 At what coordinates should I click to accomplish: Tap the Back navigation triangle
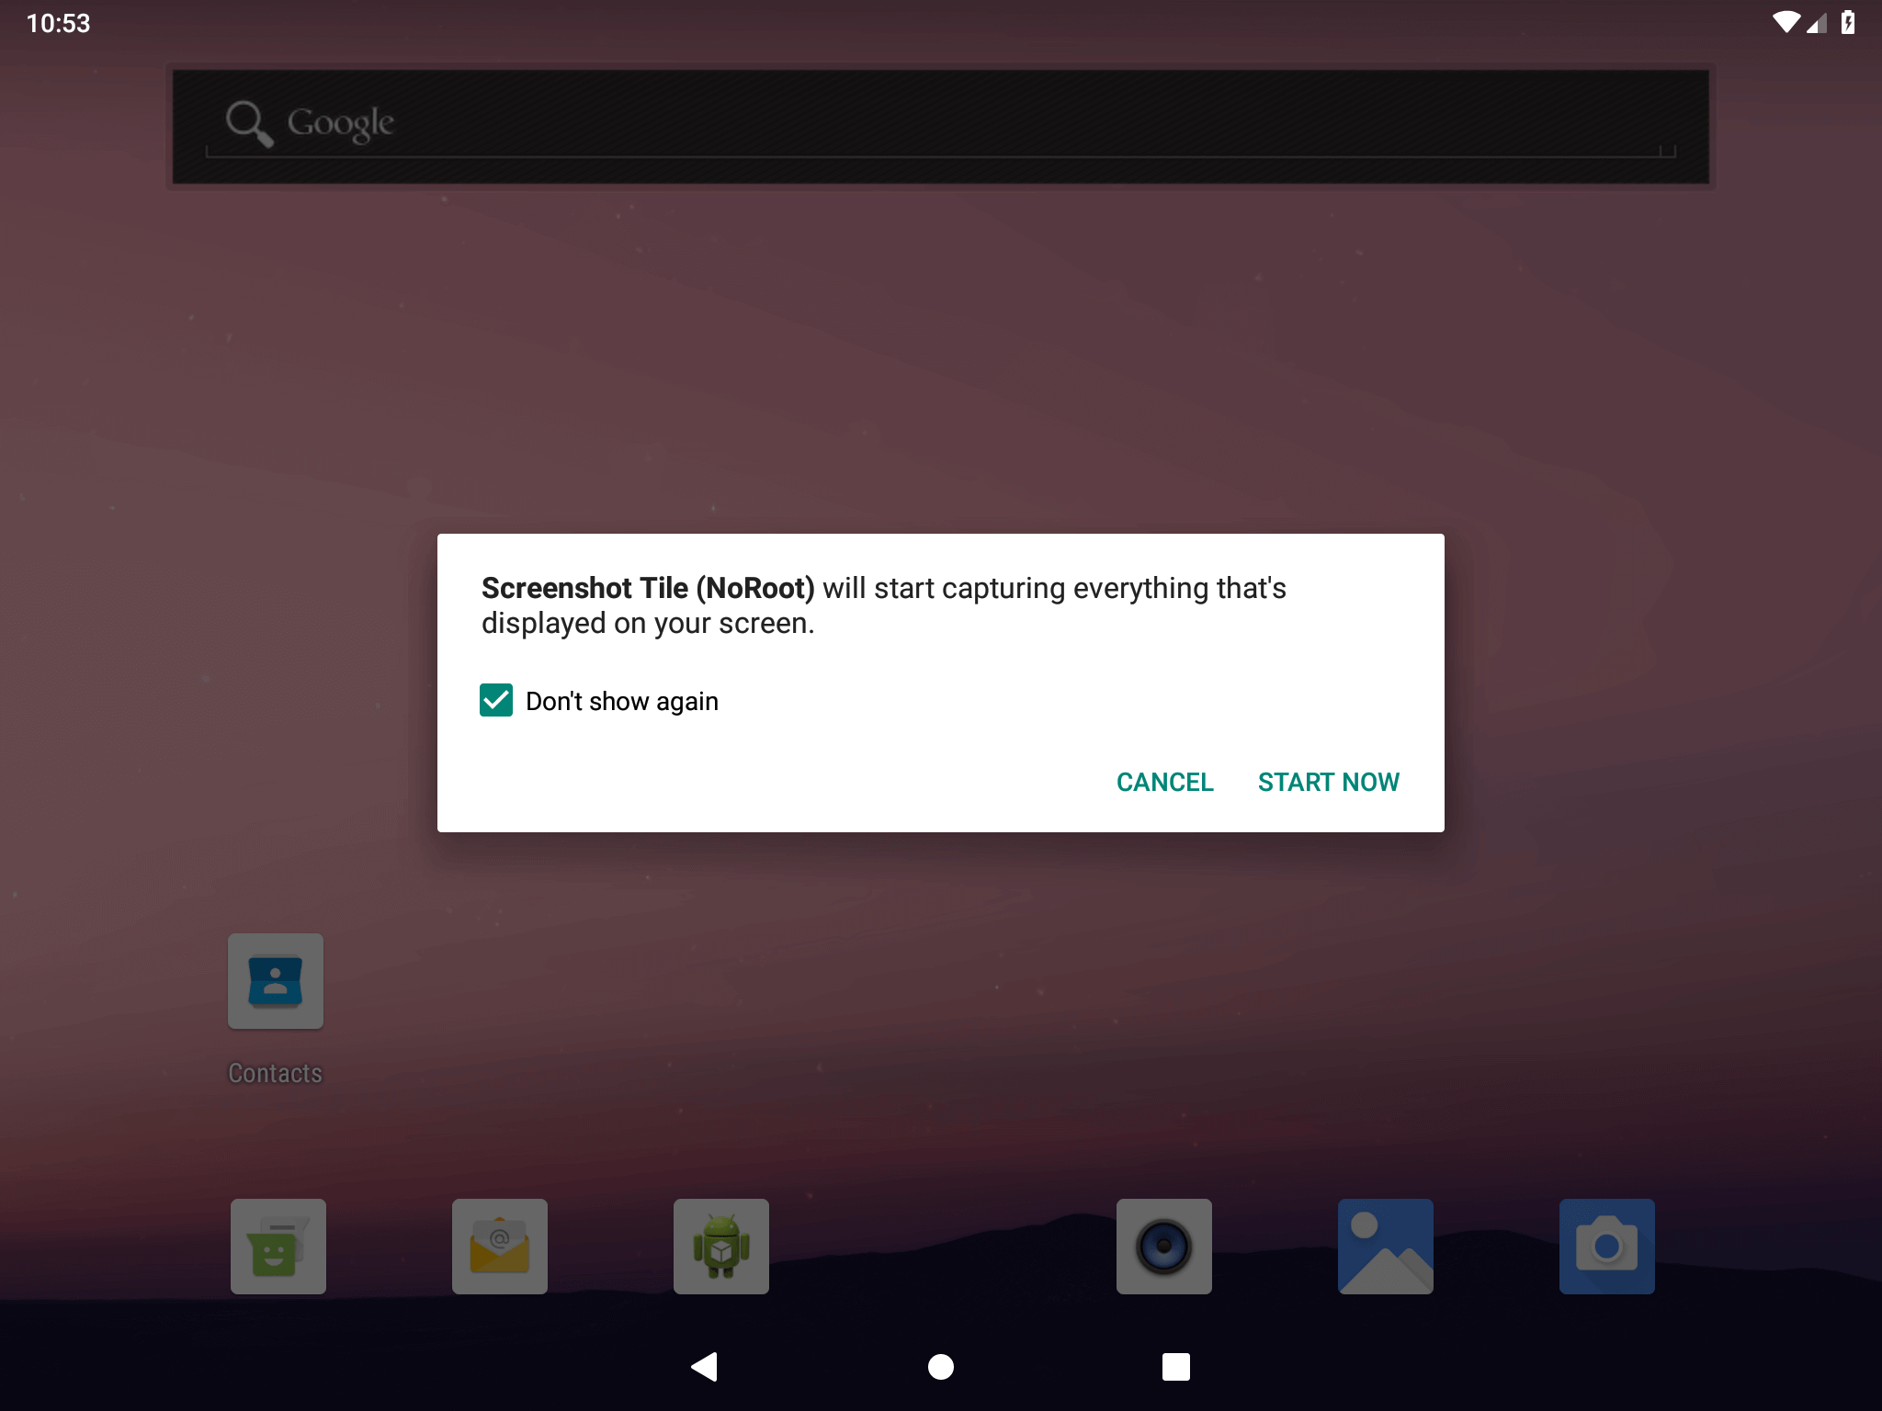point(705,1367)
